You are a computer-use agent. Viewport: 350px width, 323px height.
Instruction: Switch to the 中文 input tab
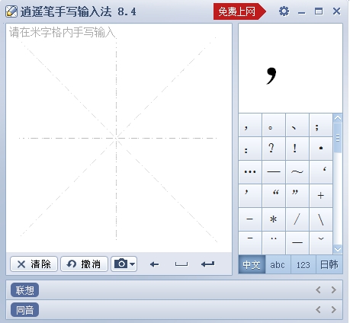252,265
